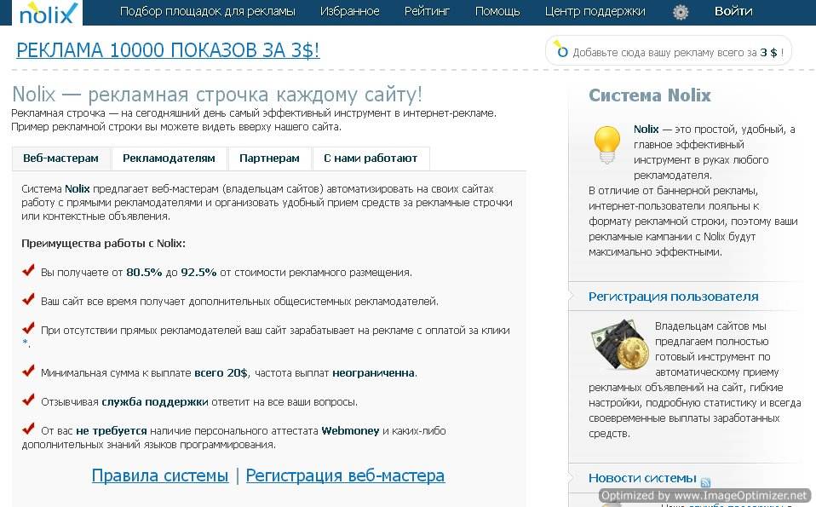Click the yellow light bulb icon
This screenshot has height=507, width=816.
(x=606, y=145)
